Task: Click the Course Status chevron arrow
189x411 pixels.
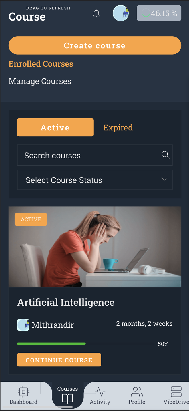Action: tap(164, 179)
